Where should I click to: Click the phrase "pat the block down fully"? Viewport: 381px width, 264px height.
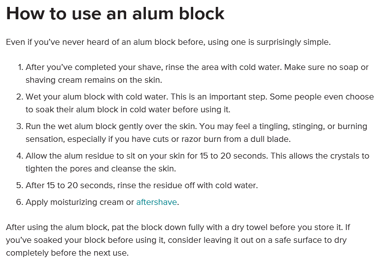pos(178,228)
